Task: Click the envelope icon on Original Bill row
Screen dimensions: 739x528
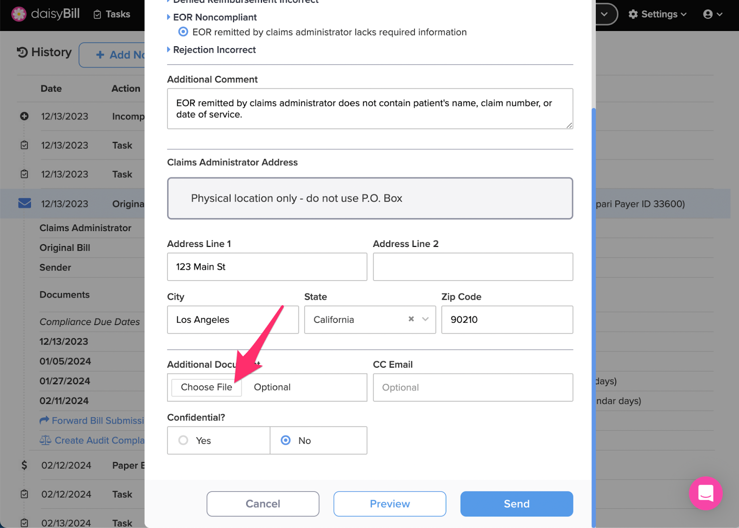Action: tap(24, 203)
